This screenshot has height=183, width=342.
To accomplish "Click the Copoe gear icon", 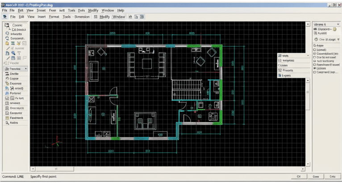I will point(7,78).
